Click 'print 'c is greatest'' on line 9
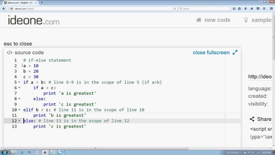The width and height of the screenshot is (275, 155). click(x=70, y=104)
